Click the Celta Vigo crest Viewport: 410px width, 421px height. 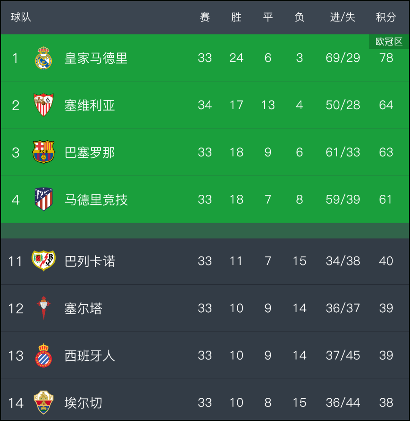(x=43, y=308)
